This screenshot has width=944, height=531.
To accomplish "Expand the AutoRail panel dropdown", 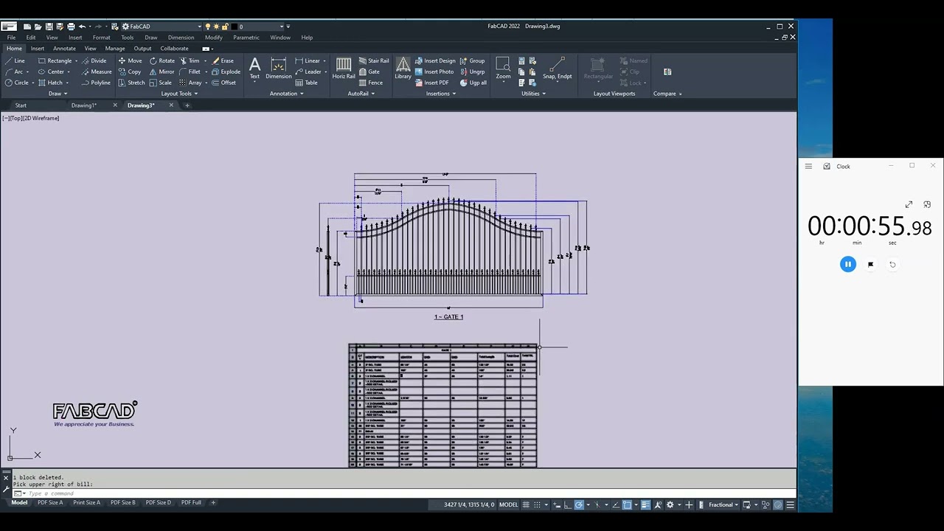I will click(361, 94).
